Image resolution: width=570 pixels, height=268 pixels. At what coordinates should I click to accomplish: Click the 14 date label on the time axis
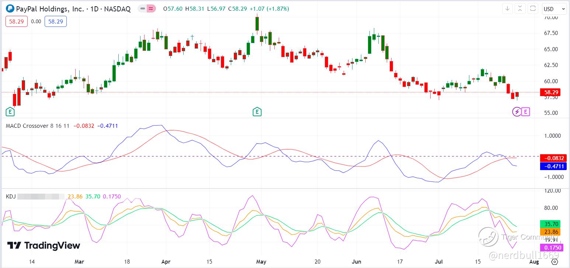32,262
